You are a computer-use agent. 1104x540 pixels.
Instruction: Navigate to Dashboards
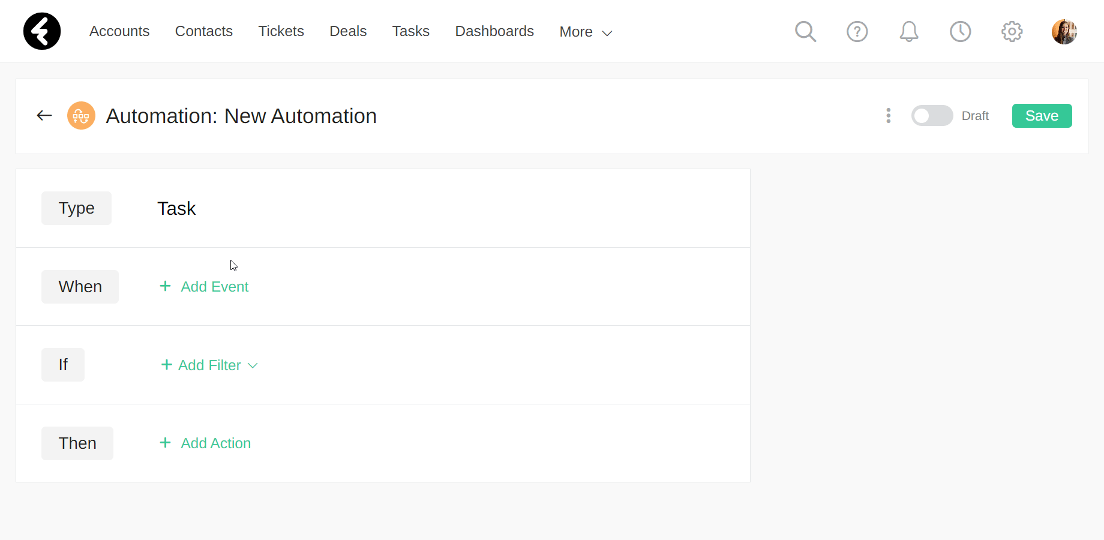click(494, 31)
